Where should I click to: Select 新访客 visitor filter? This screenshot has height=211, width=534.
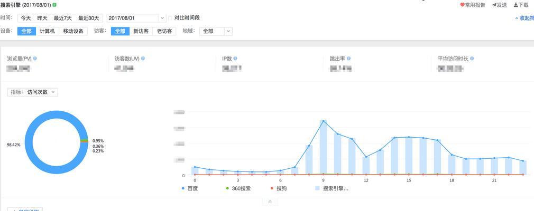click(141, 31)
